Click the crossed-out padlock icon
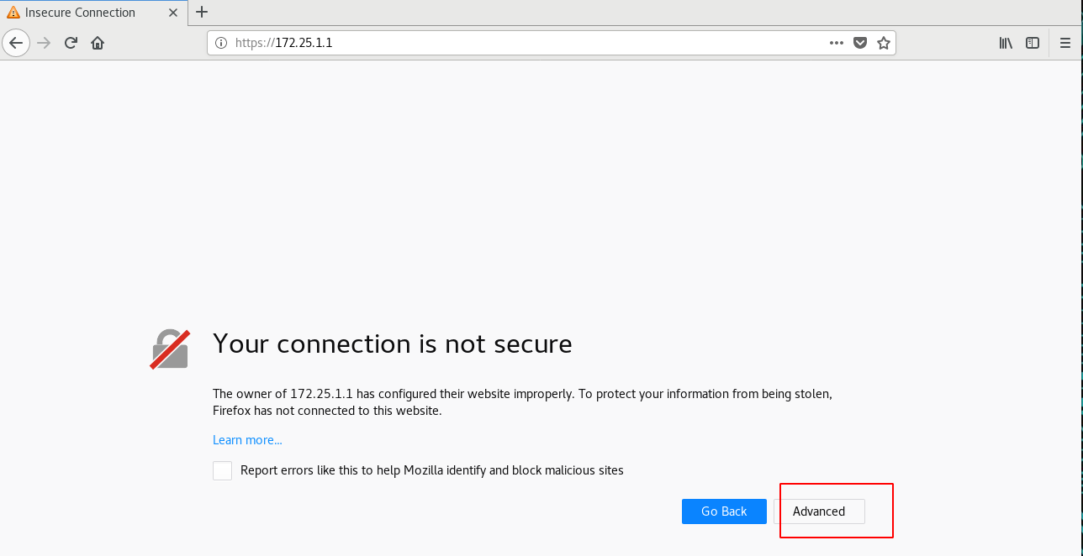1083x556 pixels. pyautogui.click(x=169, y=349)
